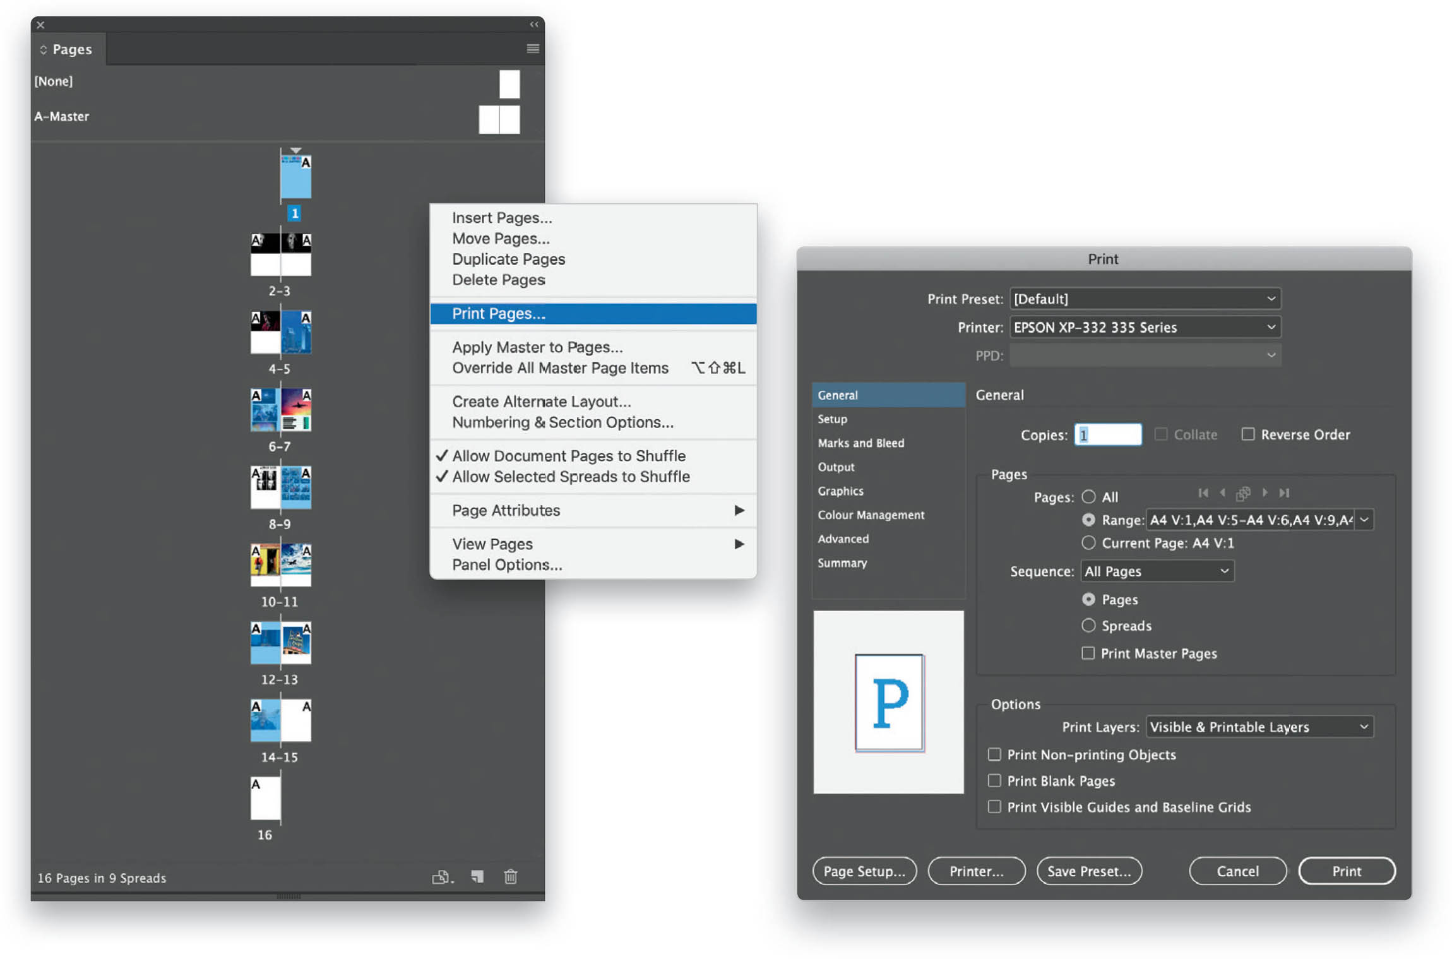Screen dimensions: 1452x959
Task: Select page 1 thumbnail in Pages panel
Action: pos(295,177)
